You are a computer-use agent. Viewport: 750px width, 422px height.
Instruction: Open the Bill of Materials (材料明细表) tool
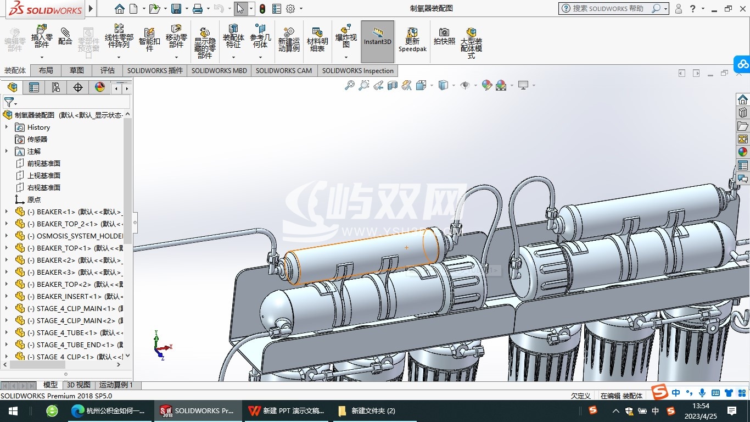317,38
